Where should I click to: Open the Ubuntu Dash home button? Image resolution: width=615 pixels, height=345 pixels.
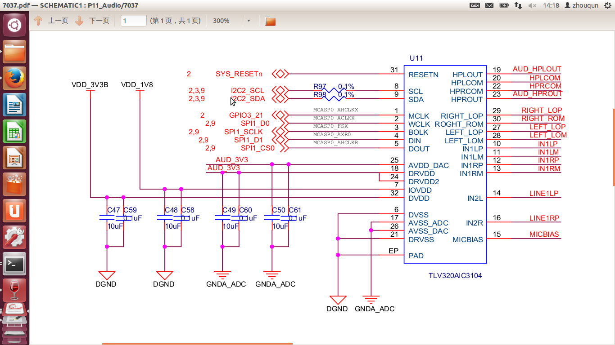coord(14,25)
